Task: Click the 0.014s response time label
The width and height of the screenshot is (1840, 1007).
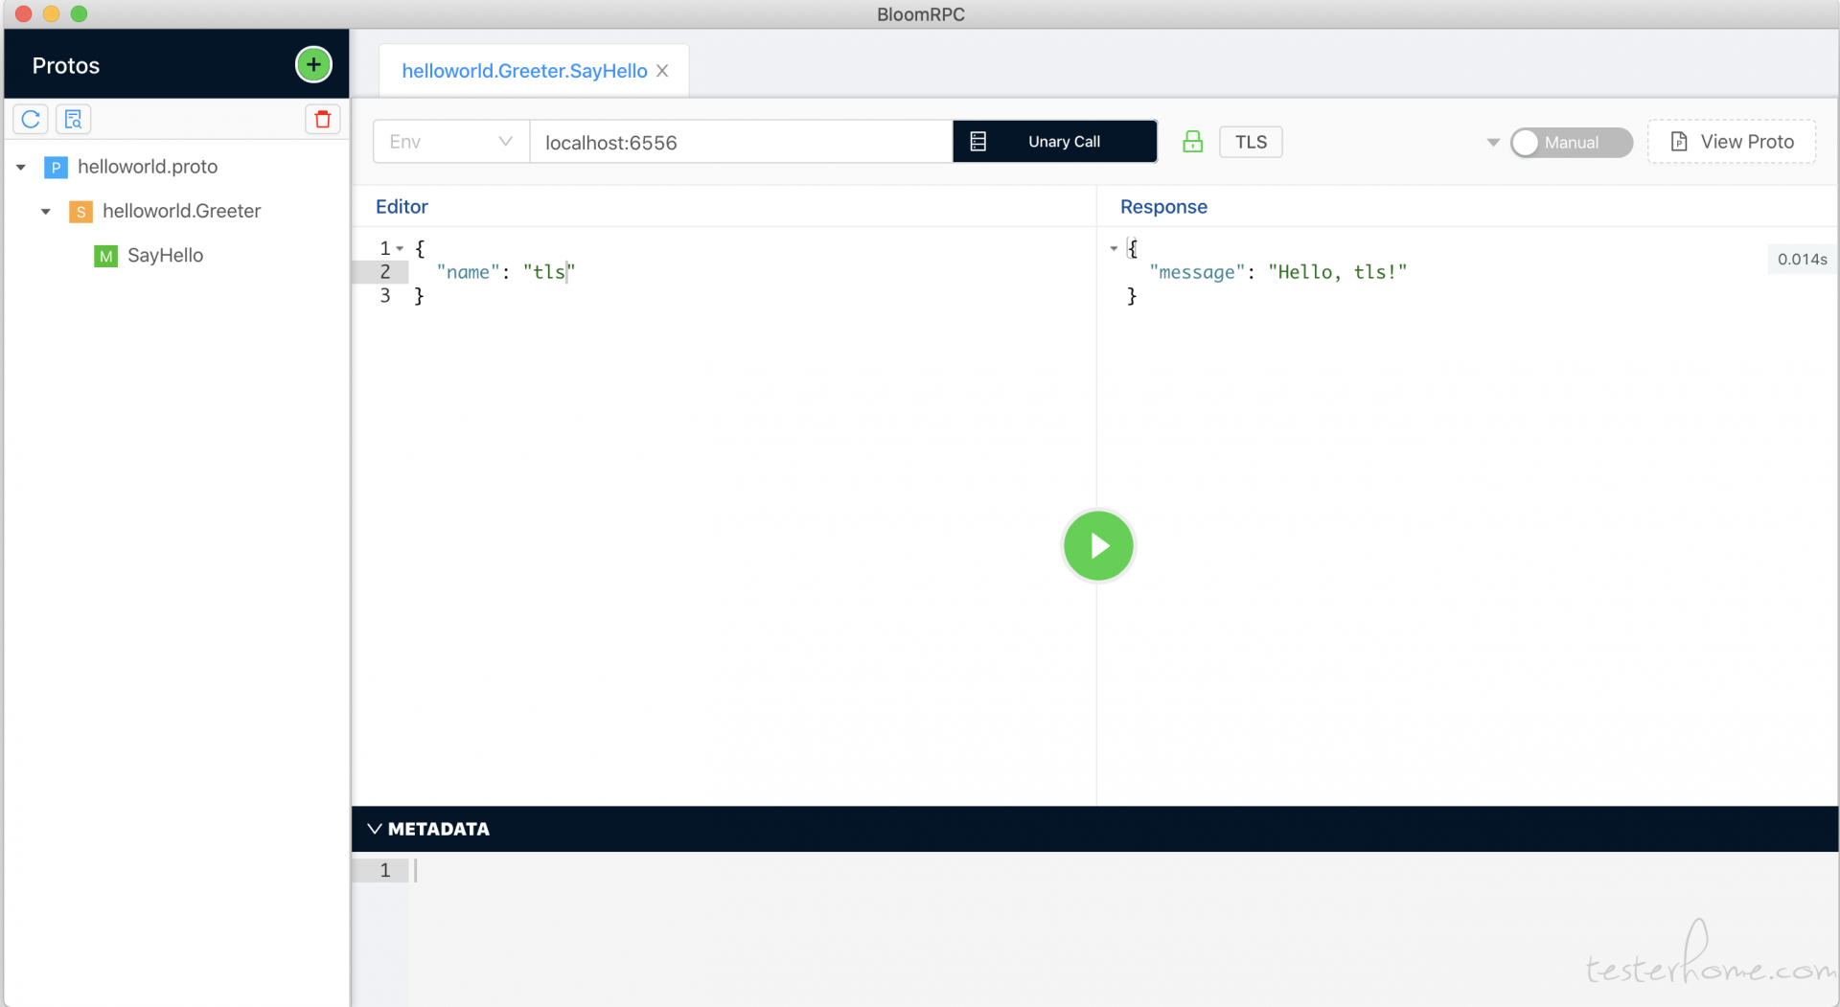Action: (1802, 259)
